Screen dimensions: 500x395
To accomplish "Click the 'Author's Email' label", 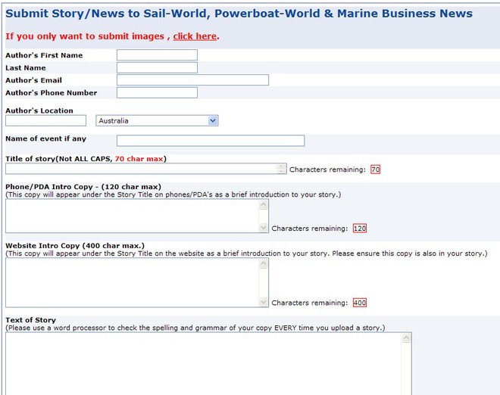I will (33, 80).
